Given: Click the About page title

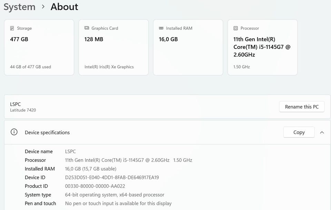Looking at the screenshot, I should pos(64,7).
